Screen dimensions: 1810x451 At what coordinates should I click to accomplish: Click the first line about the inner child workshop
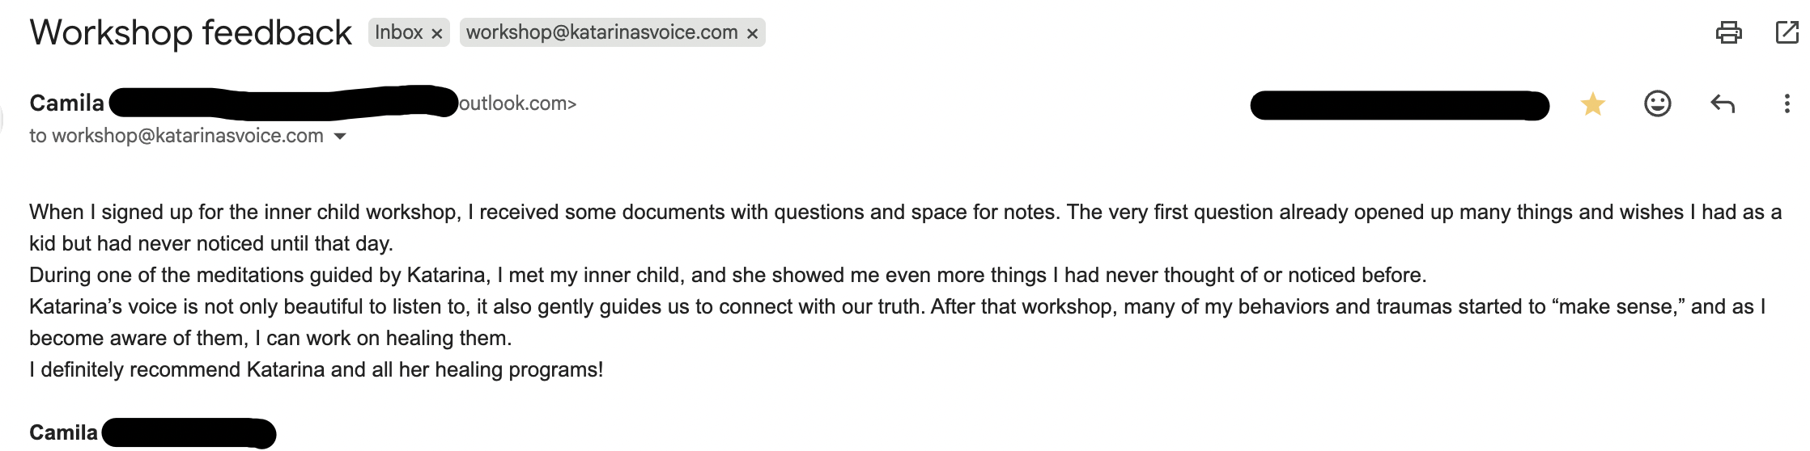tap(905, 213)
